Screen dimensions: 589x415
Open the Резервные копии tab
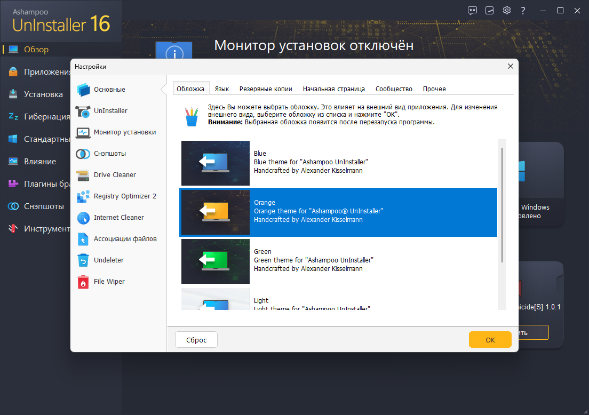pyautogui.click(x=266, y=89)
